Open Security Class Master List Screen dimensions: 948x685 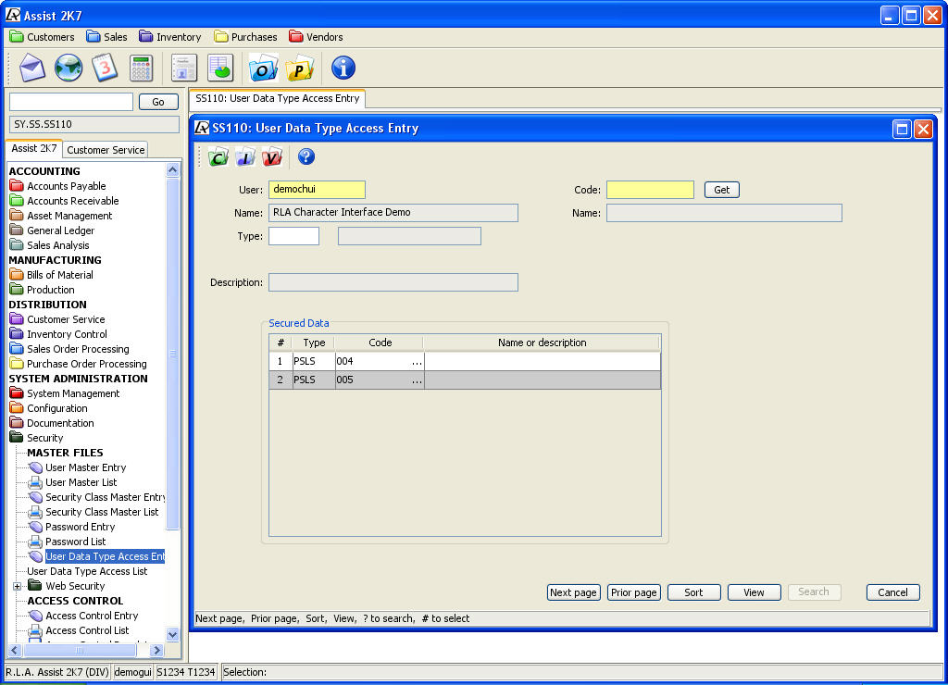(x=94, y=512)
